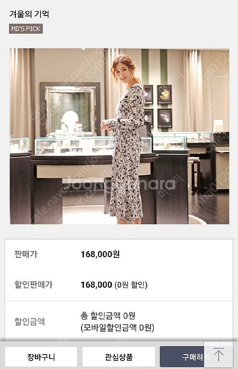This screenshot has width=238, height=369.
Task: Select the 모바일할인금액 0원 line
Action: (x=117, y=328)
